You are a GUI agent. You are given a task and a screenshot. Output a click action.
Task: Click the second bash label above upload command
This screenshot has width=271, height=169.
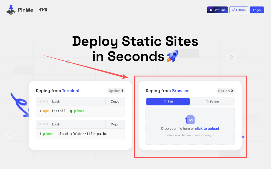56,124
